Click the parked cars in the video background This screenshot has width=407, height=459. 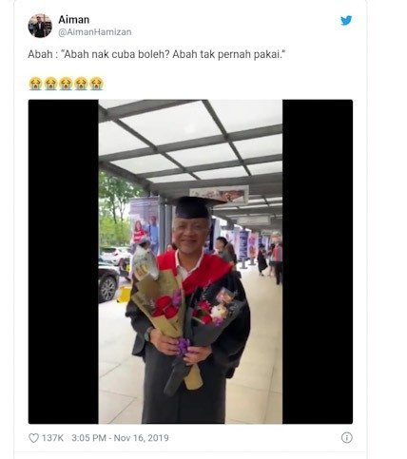[112, 273]
